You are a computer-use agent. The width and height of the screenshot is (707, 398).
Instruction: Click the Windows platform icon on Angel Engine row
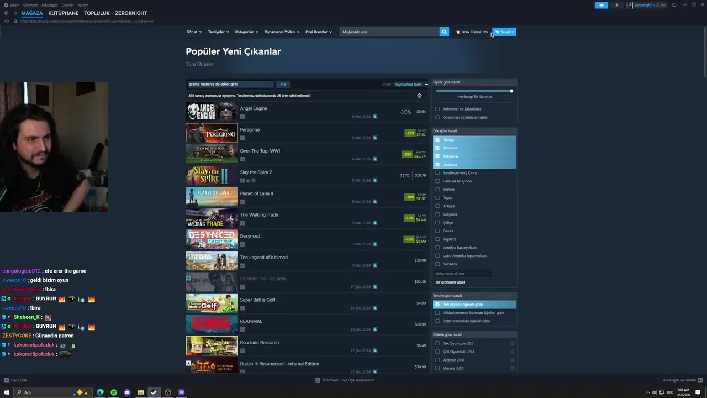click(242, 117)
